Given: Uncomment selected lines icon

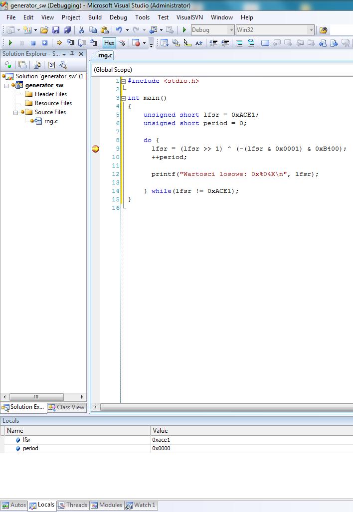Looking at the screenshot, I should point(251,43).
